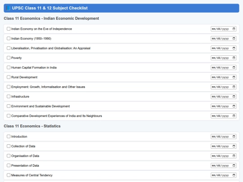Check the Organisation of Data checkbox
Viewport: 243px width, 182px height.
pyautogui.click(x=9, y=156)
